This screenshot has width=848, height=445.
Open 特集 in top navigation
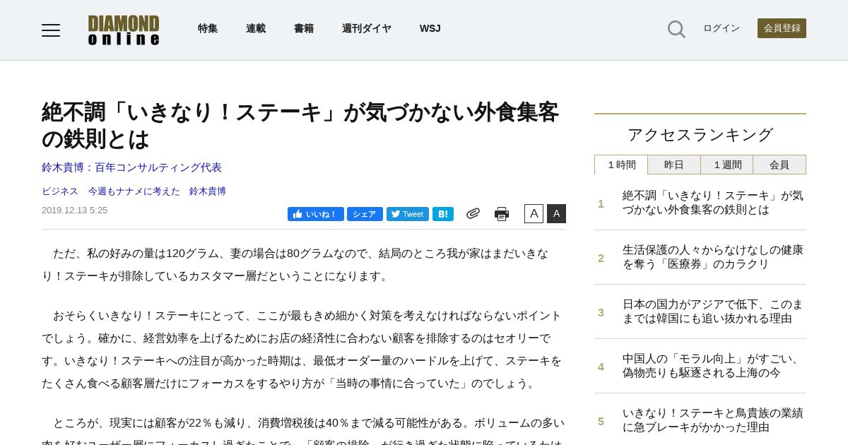tap(208, 28)
